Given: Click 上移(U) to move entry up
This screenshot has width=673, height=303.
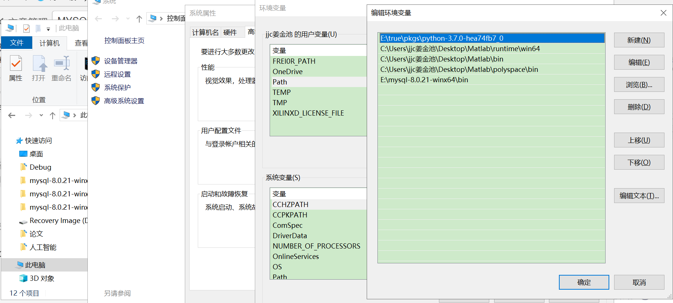Looking at the screenshot, I should point(639,140).
